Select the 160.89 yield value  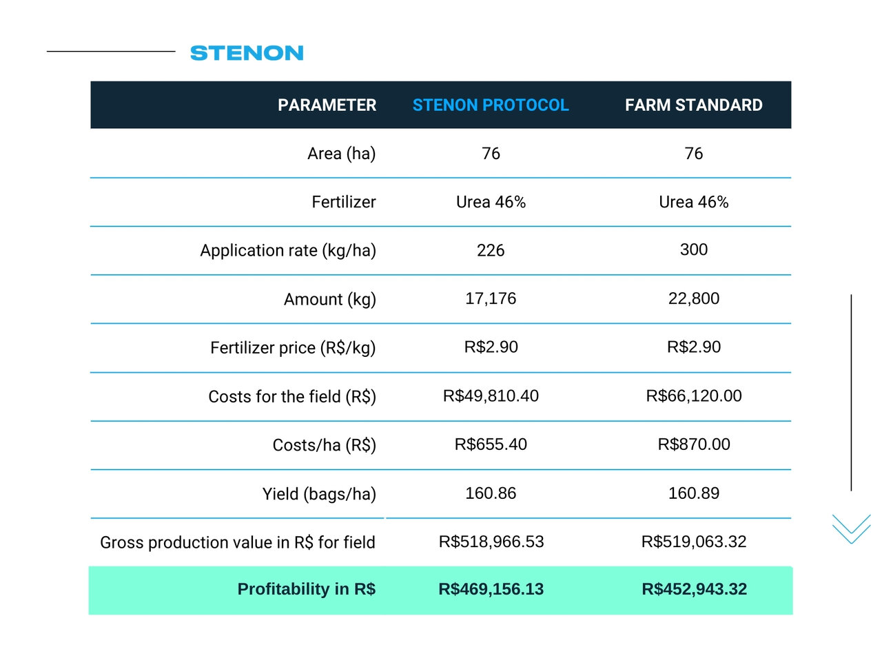693,493
